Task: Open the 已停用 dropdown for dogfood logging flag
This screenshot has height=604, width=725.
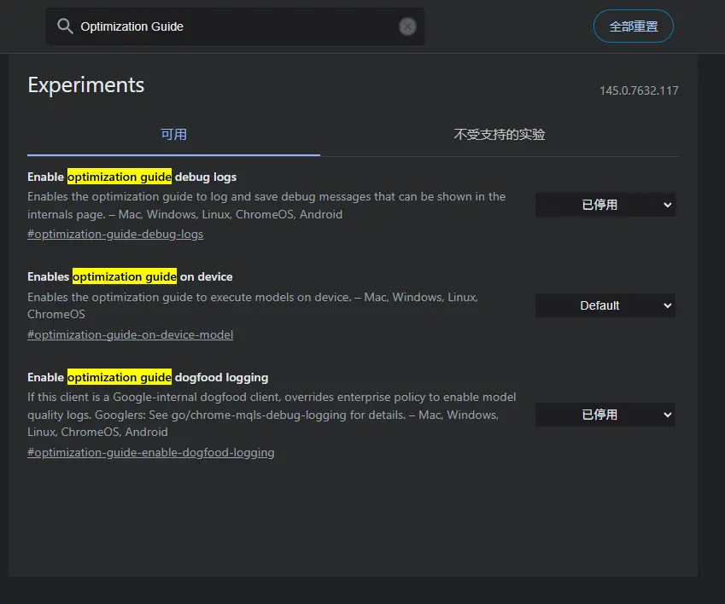Action: coord(605,415)
